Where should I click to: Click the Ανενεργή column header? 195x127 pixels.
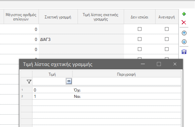(x=167, y=17)
